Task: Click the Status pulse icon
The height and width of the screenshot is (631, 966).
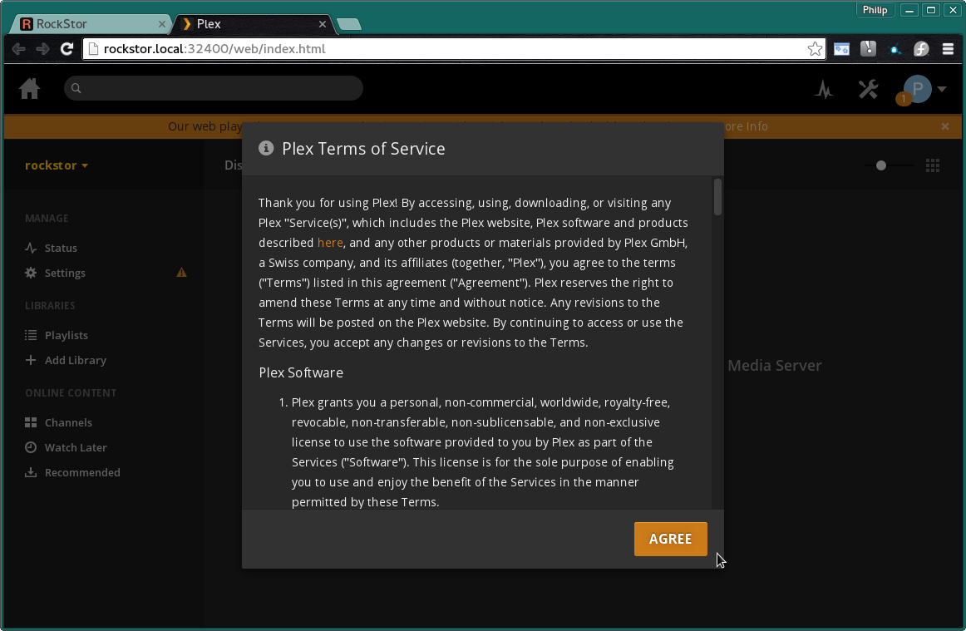Action: 31,248
